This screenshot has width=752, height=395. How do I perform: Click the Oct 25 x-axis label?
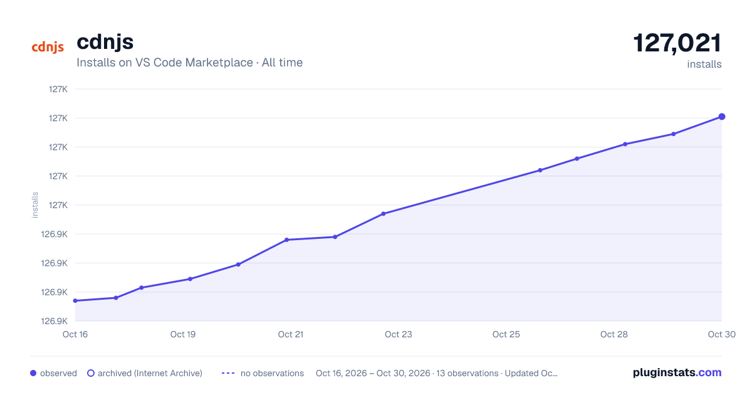coord(506,334)
